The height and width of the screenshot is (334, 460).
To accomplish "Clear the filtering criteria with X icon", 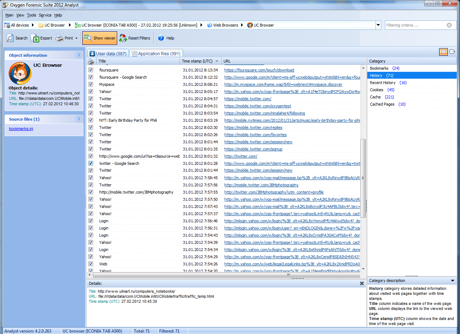I will 449,25.
